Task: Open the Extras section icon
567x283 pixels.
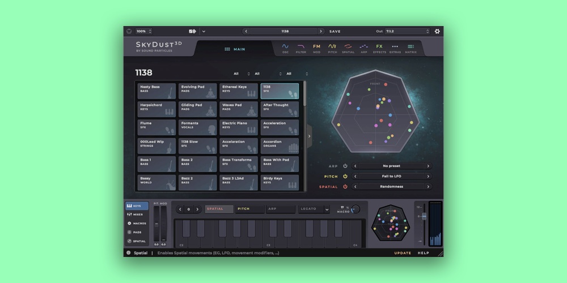Action: pyautogui.click(x=395, y=49)
